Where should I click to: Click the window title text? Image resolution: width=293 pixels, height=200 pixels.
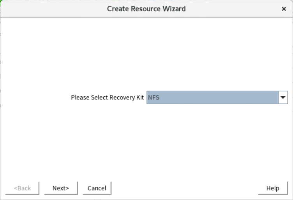pyautogui.click(x=146, y=9)
